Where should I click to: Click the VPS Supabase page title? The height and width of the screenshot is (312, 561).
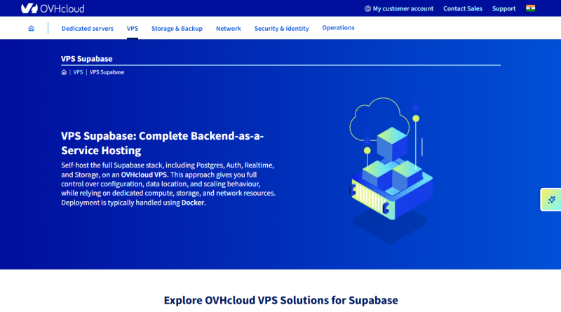pos(86,59)
